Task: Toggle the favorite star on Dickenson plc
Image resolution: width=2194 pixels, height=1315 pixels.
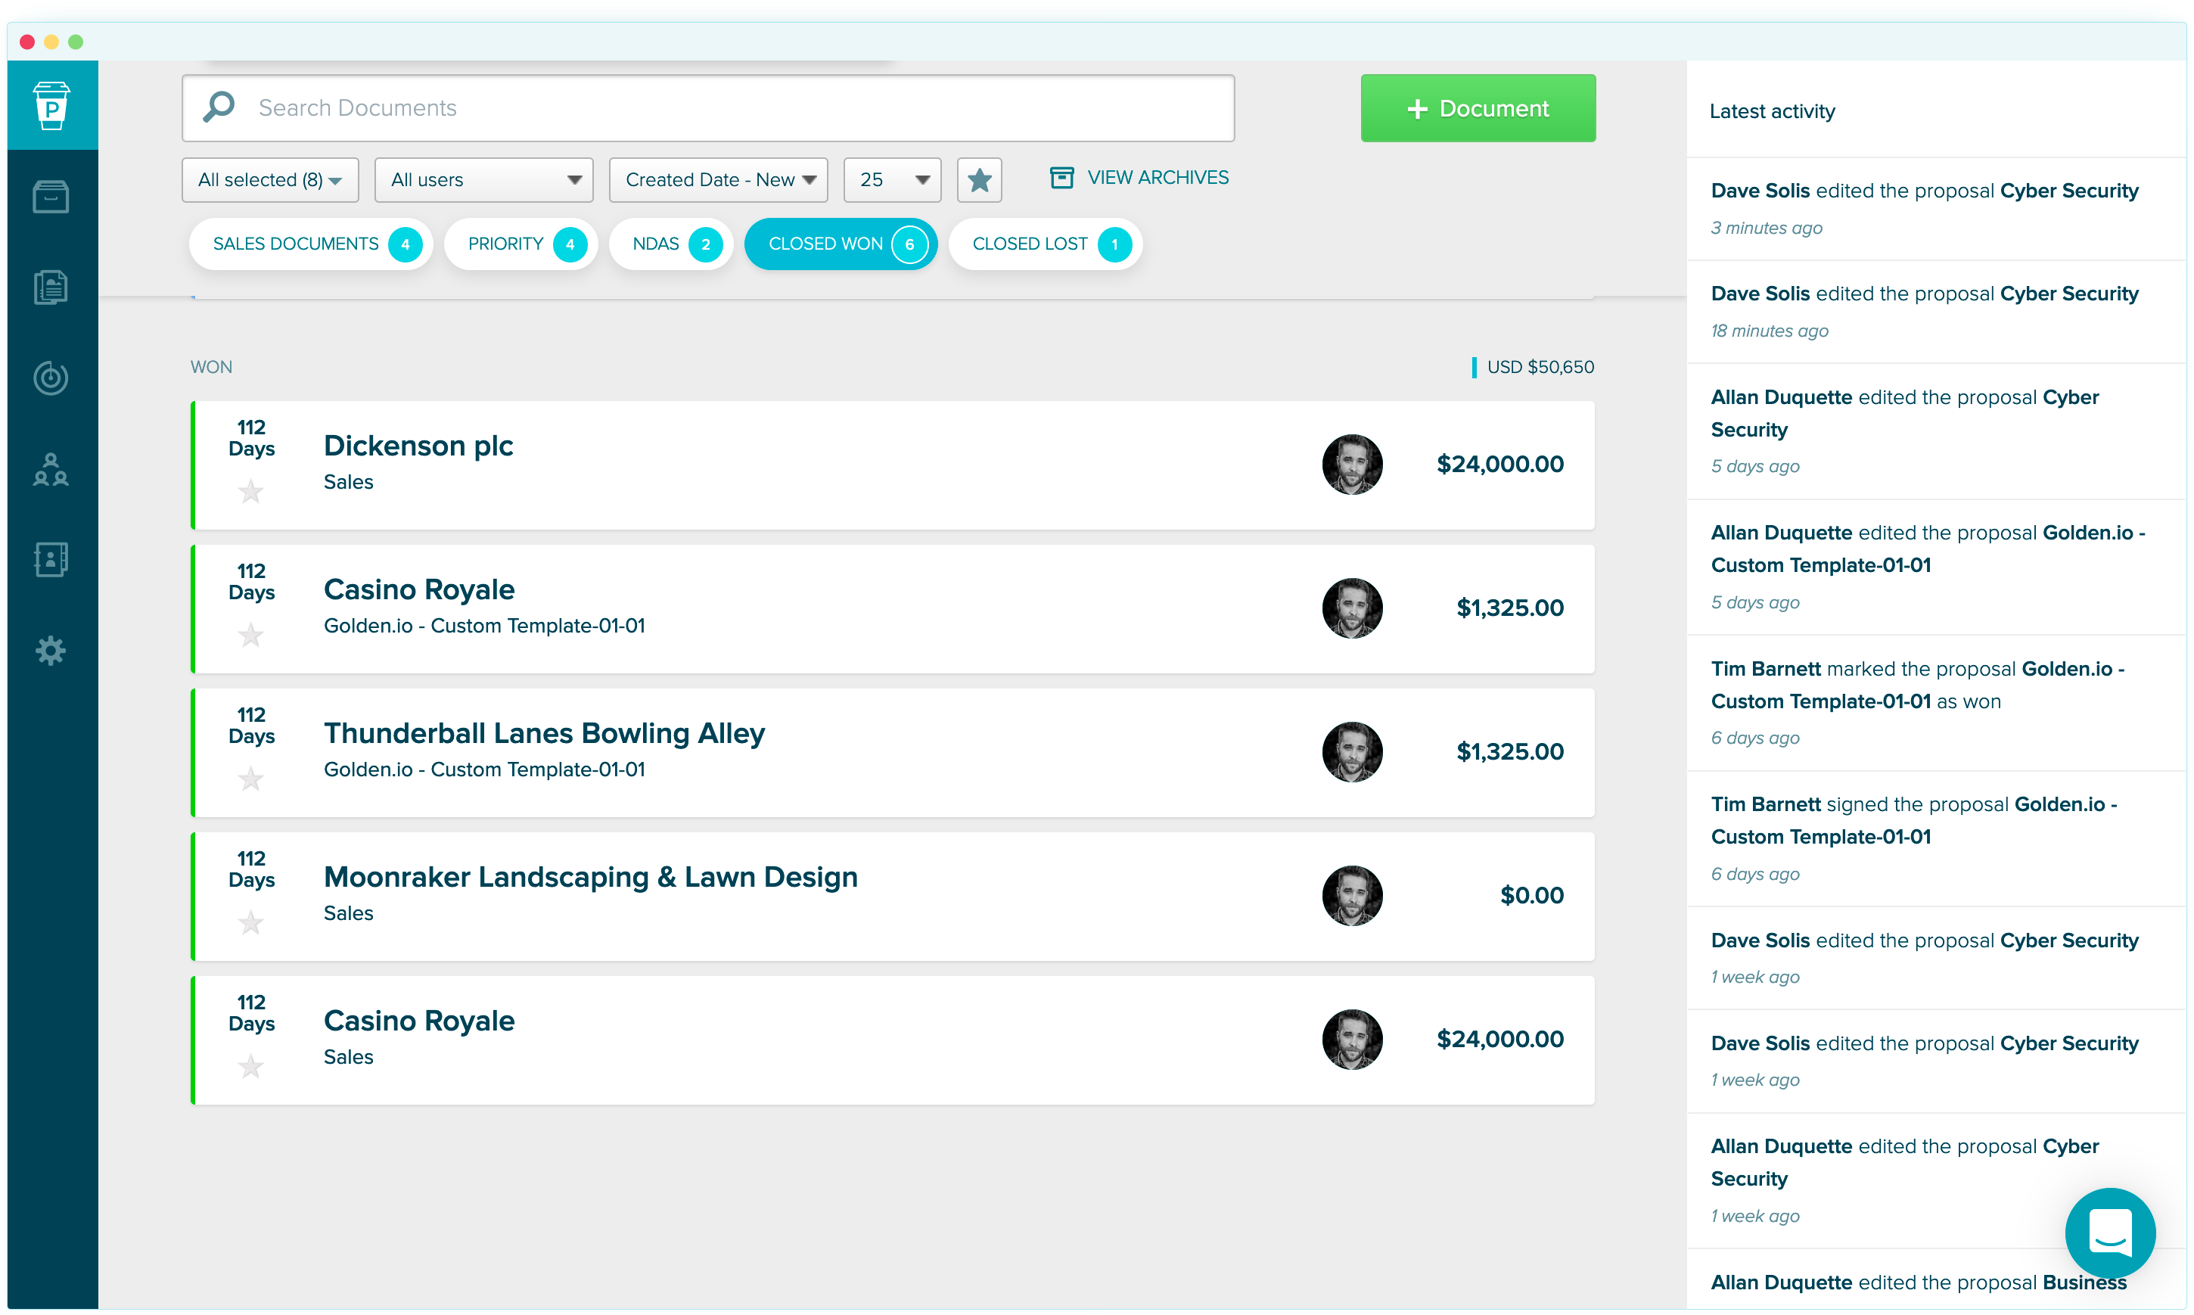Action: (251, 491)
